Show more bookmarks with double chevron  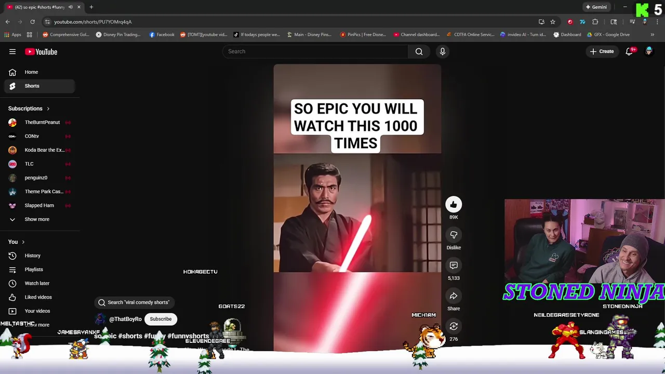point(653,35)
